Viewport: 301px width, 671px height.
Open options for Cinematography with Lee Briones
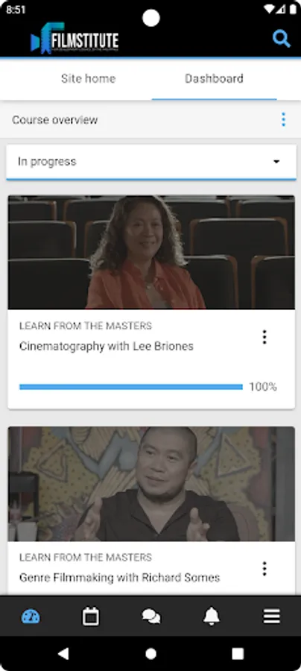[x=264, y=337]
